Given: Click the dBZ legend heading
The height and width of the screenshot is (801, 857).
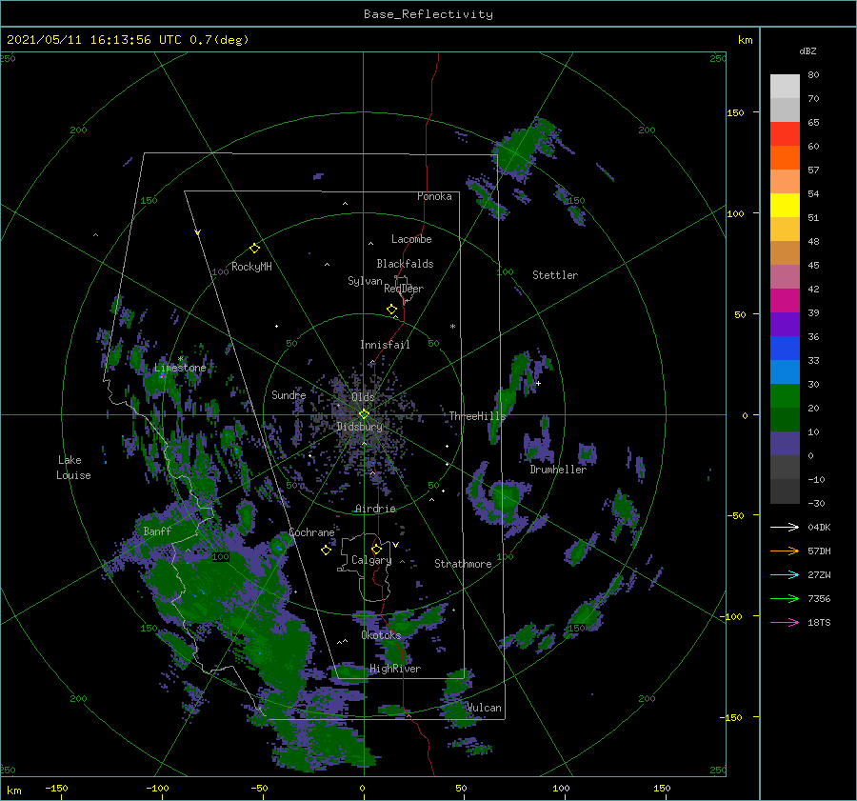Looking at the screenshot, I should click(x=807, y=50).
